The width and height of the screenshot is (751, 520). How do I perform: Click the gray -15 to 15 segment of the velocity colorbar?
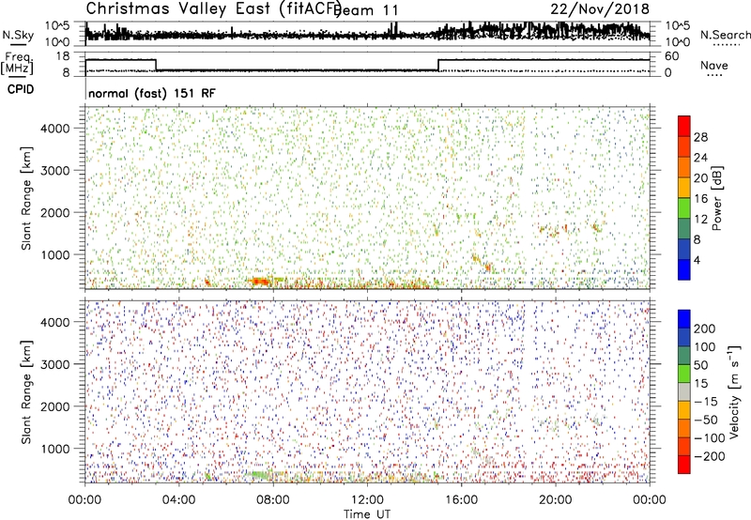tap(684, 392)
